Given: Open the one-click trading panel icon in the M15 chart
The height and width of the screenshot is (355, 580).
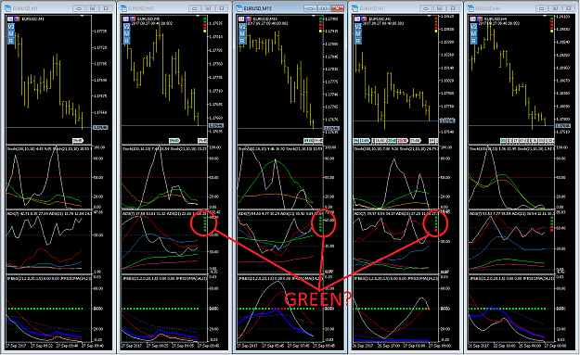Looking at the screenshot, I should click(x=241, y=19).
